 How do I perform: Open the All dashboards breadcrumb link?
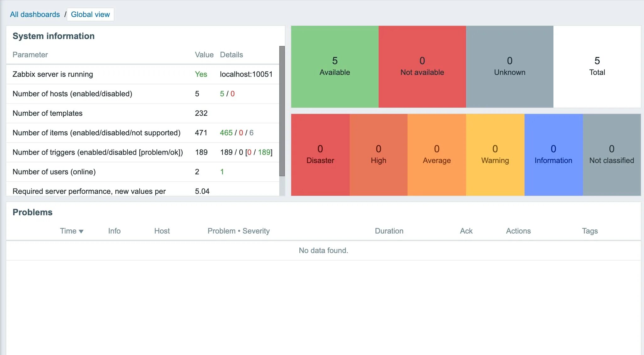(35, 14)
